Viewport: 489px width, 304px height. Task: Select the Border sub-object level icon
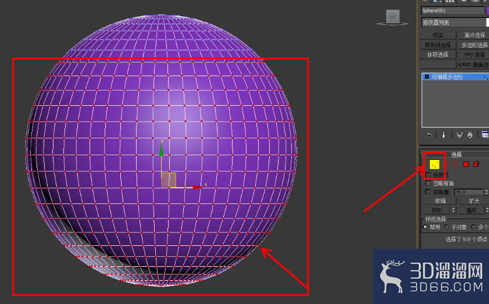(x=455, y=164)
